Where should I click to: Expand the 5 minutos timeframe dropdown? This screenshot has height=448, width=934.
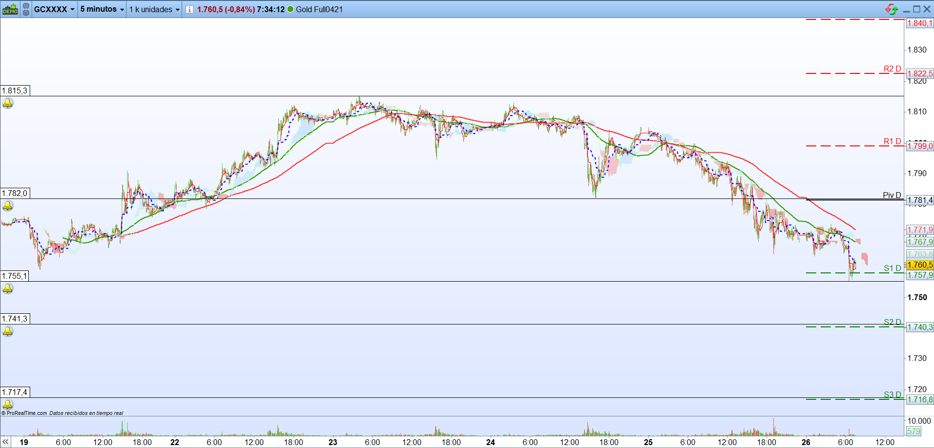click(102, 9)
